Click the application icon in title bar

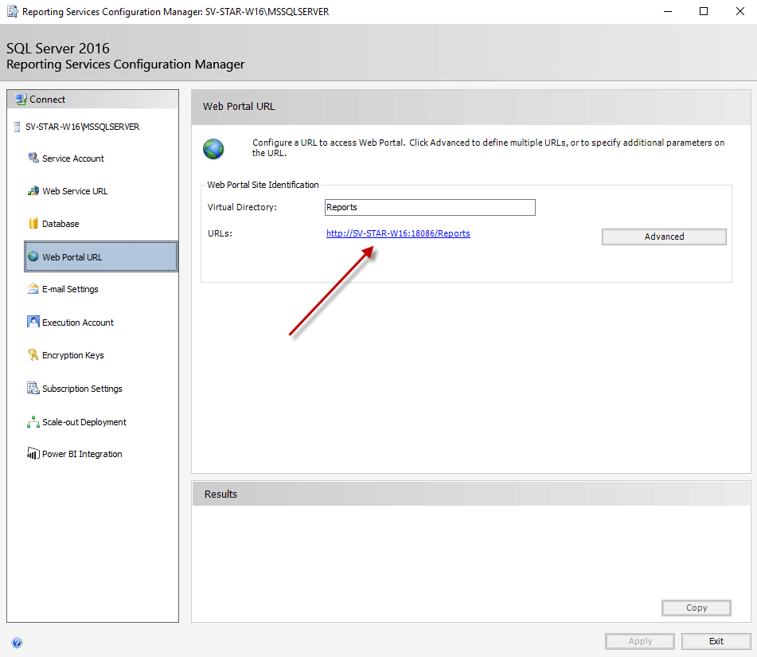12,11
